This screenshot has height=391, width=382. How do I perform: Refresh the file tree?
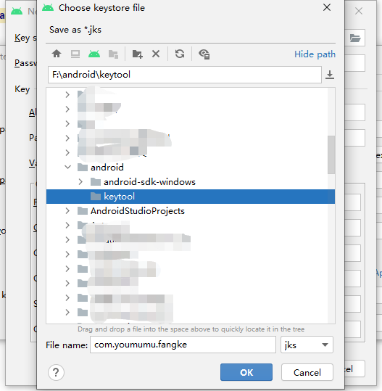(180, 54)
